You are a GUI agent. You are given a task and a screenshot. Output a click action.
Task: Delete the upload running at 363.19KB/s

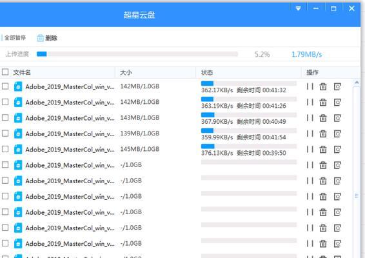pyautogui.click(x=323, y=102)
